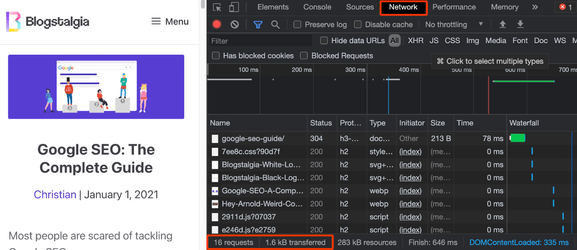This screenshot has height=250, width=577.
Task: Click the green google-seo-guide waterfall bar
Action: click(518, 138)
